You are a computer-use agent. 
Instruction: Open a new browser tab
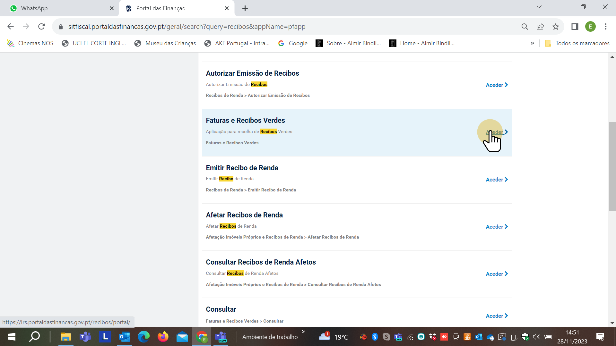(245, 8)
